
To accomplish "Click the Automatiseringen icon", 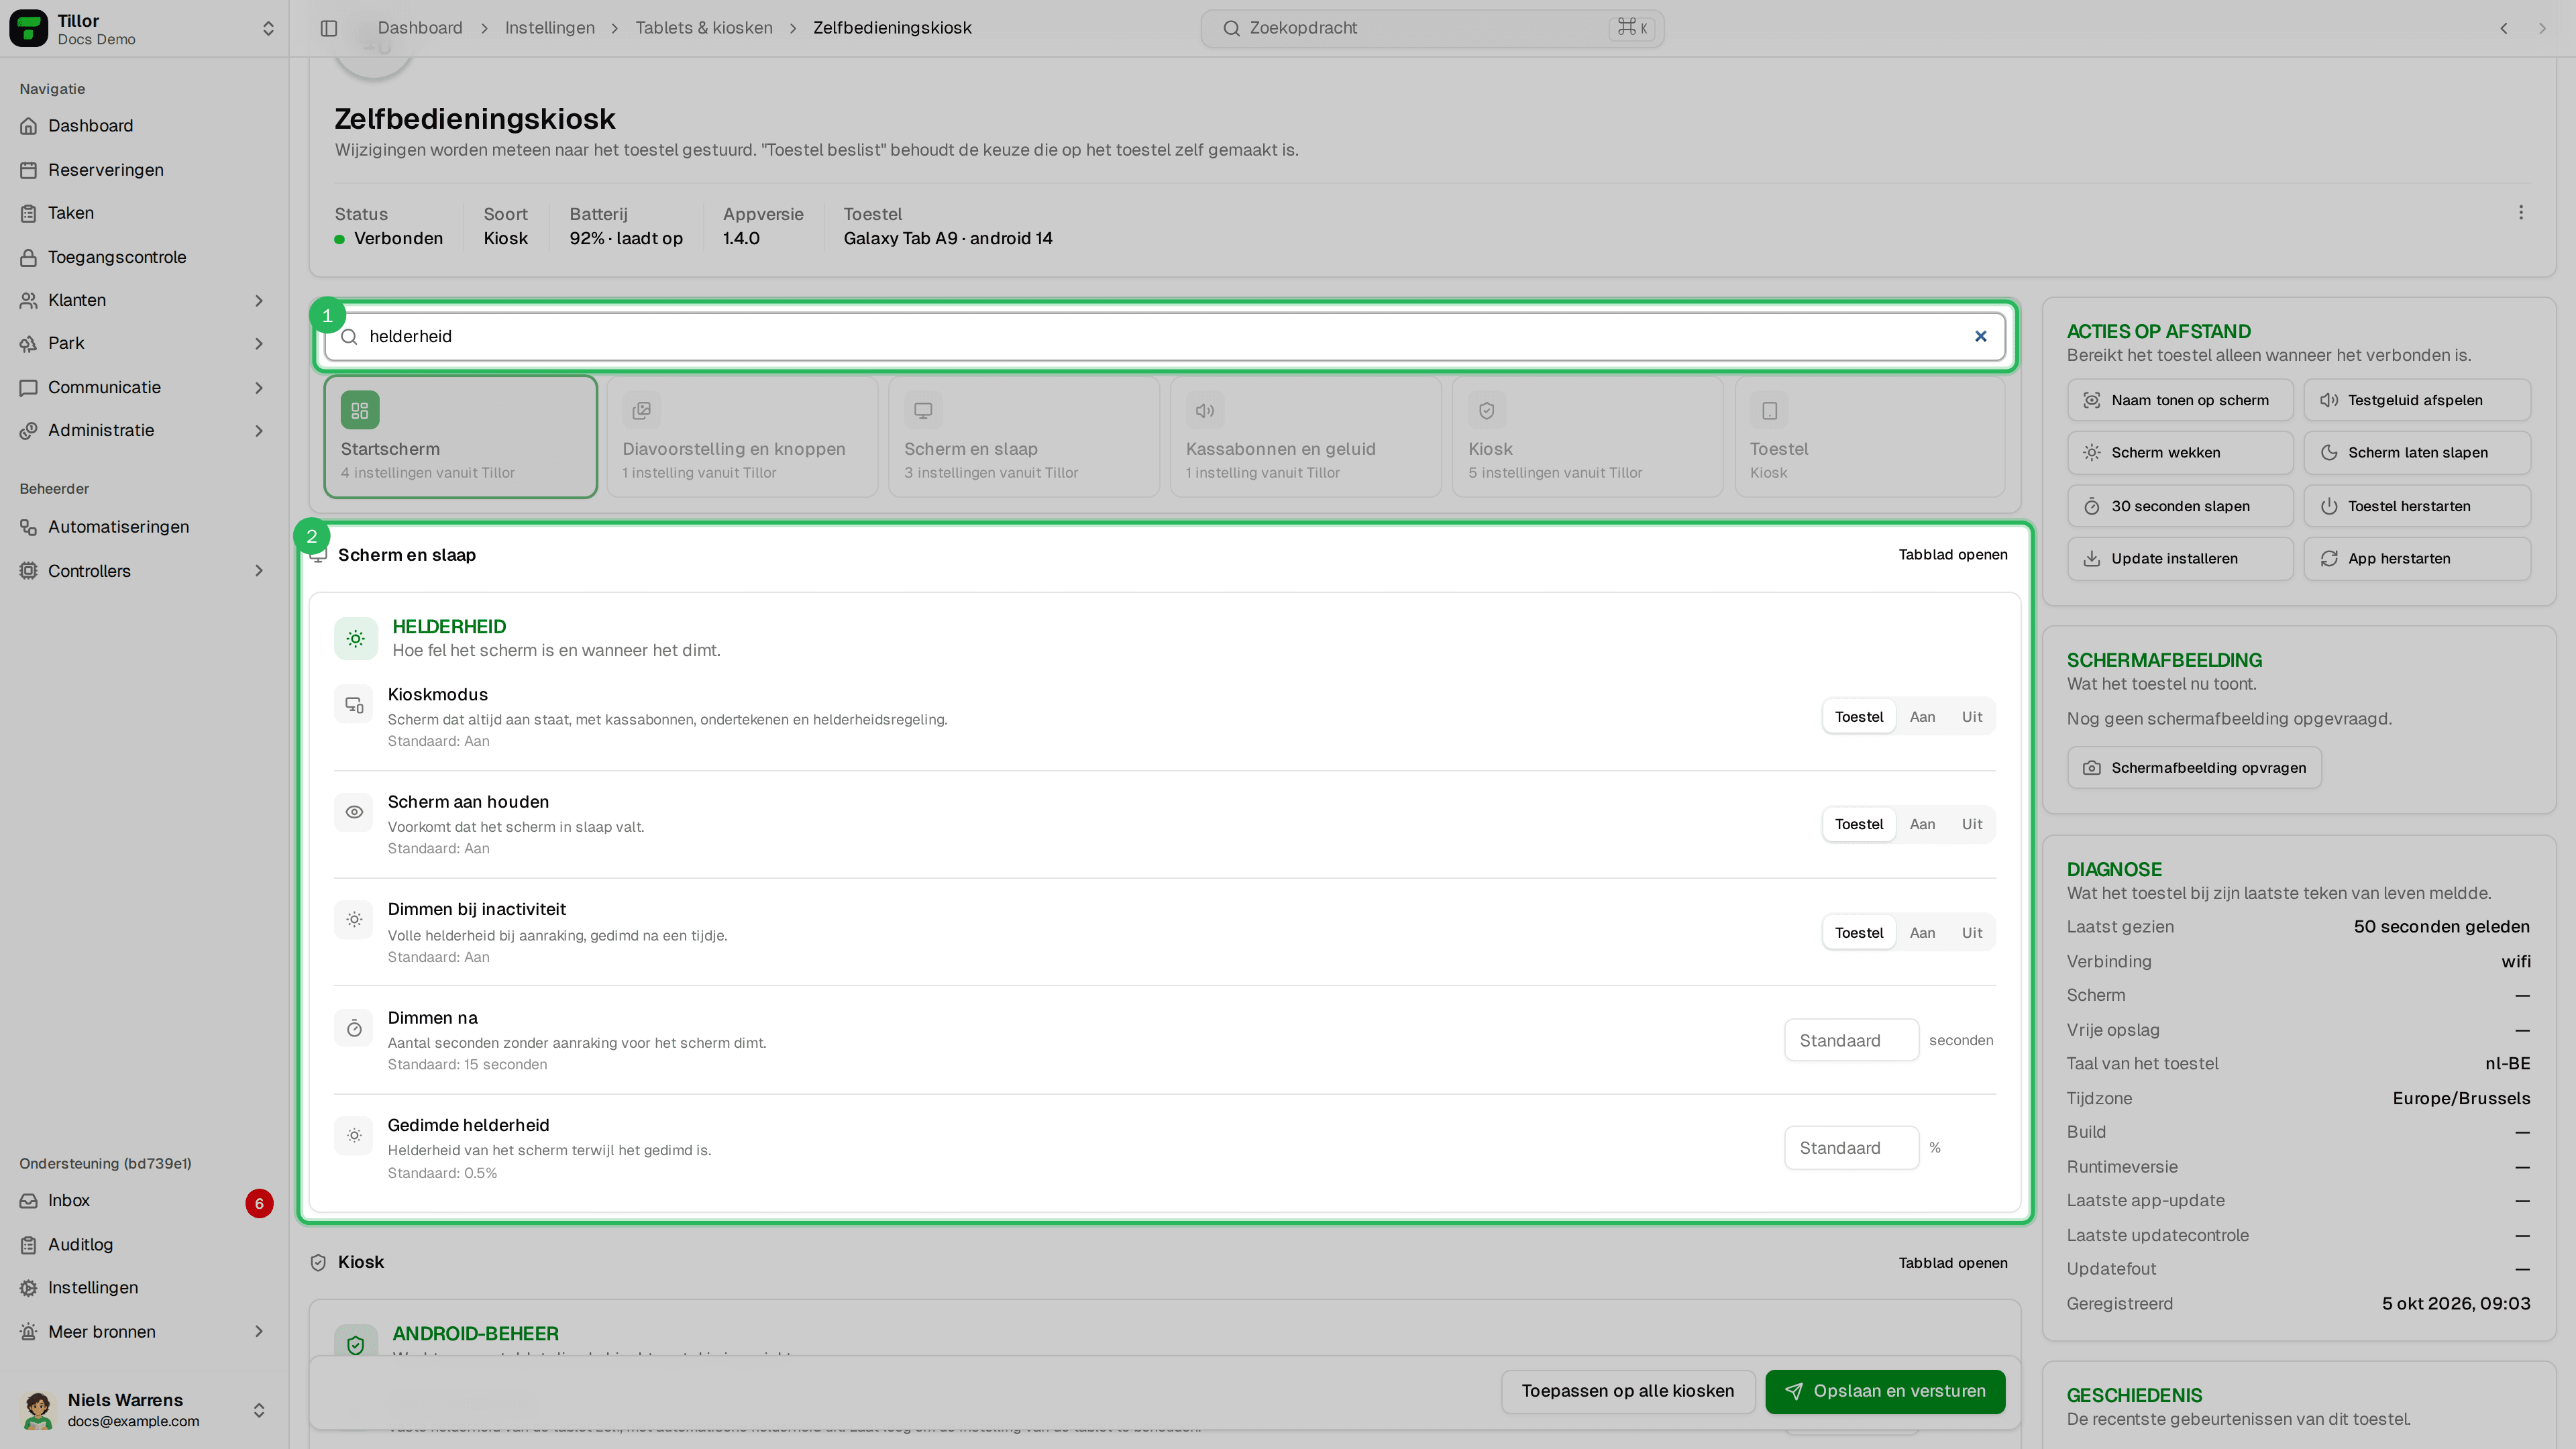I will tap(29, 527).
